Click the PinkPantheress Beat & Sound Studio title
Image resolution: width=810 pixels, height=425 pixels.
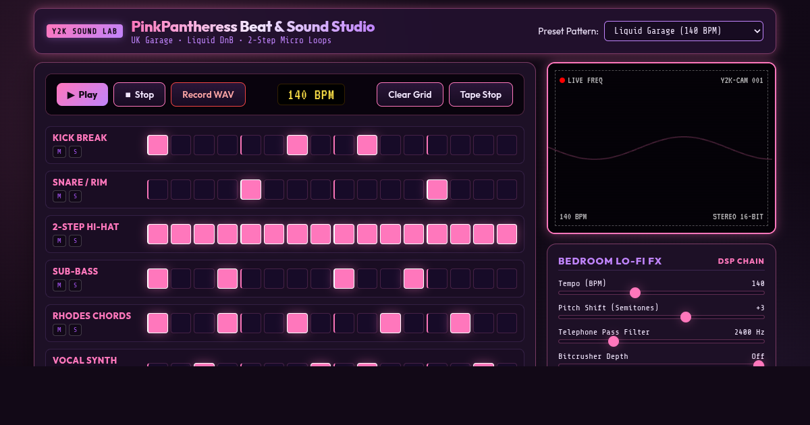coord(252,26)
